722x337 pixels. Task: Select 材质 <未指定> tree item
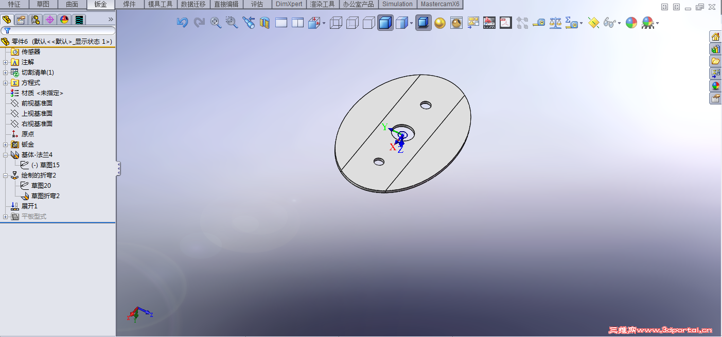[x=42, y=93]
